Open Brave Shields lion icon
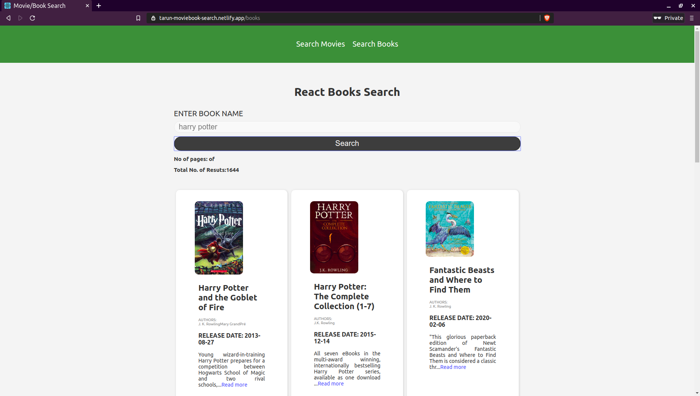Screen dimensions: 700x396 [x=547, y=18]
